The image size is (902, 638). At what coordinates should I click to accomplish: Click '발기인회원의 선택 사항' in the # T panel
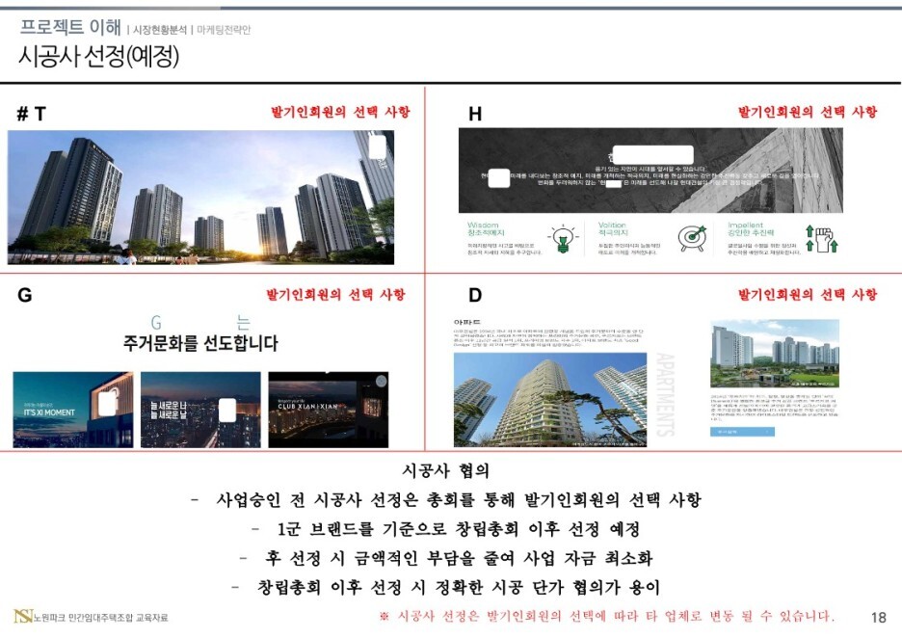click(x=340, y=112)
